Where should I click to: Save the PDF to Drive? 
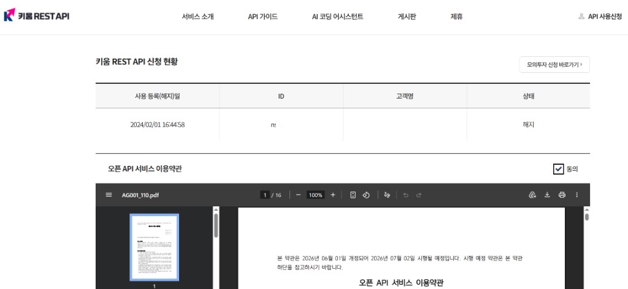532,195
